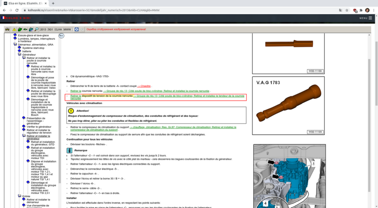Open the Extensions puzzle icon
This screenshot has width=378, height=208.
(x=361, y=10)
